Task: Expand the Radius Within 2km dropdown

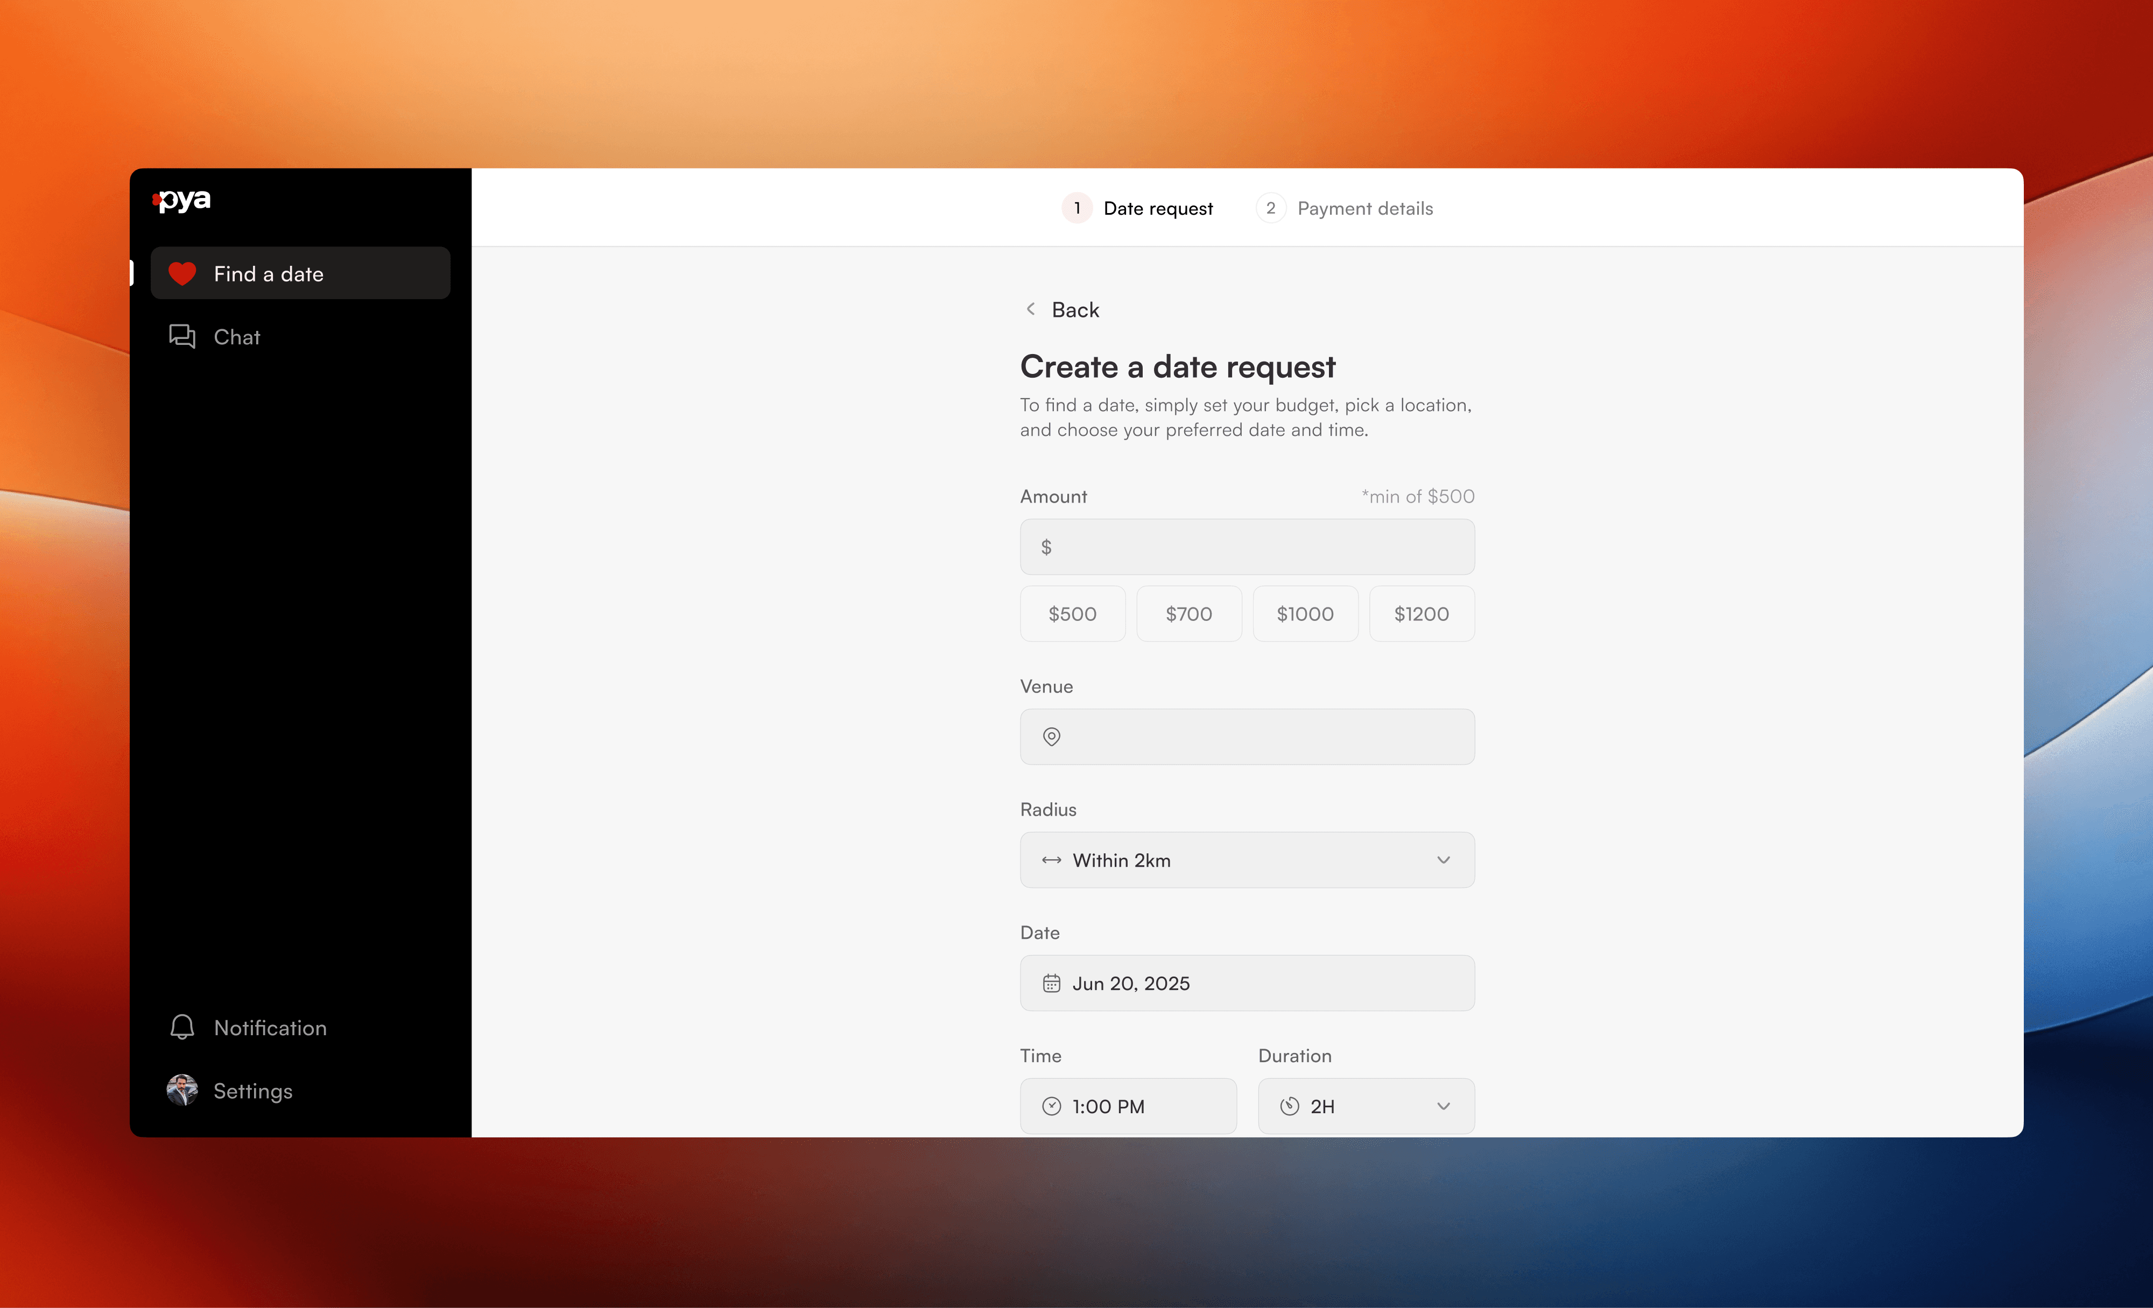Action: (x=1247, y=860)
